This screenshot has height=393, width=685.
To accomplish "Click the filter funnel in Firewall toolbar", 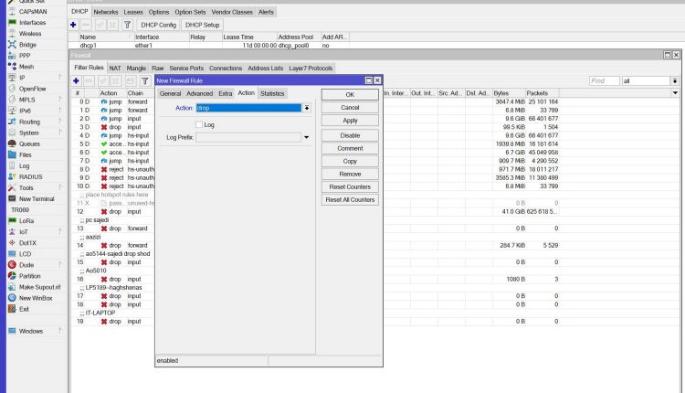I will click(x=144, y=81).
